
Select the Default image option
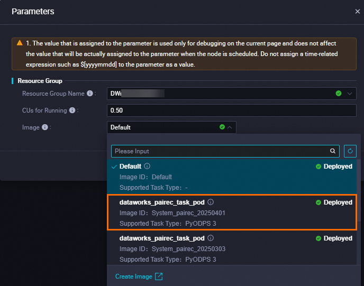point(232,177)
